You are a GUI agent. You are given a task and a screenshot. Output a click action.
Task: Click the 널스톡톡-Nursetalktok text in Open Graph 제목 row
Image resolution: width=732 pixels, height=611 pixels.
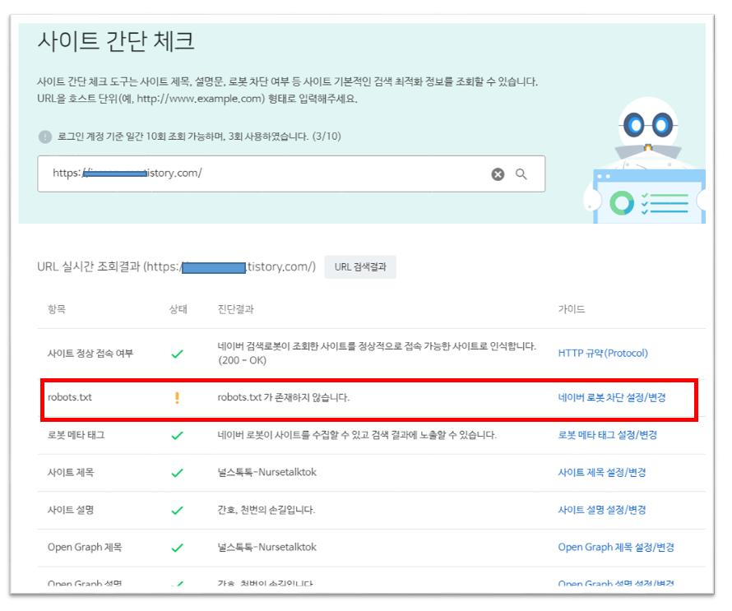(267, 547)
